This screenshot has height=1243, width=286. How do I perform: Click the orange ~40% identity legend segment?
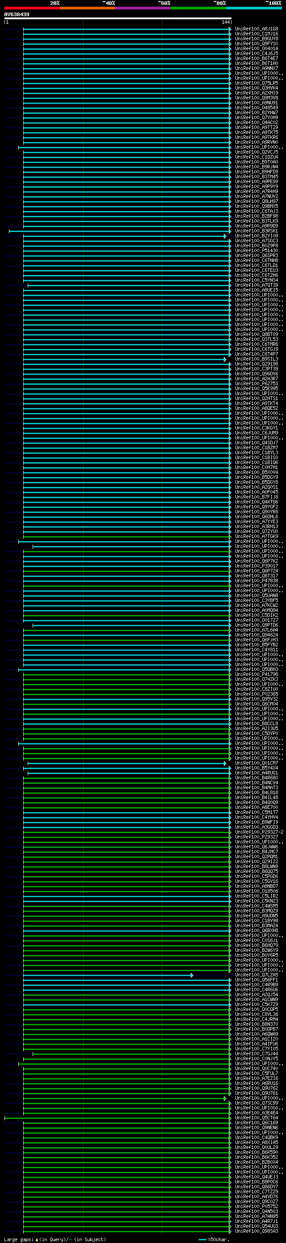(x=88, y=8)
